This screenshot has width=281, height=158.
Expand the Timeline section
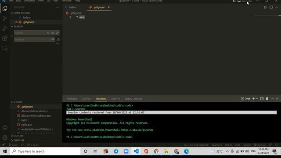click(x=12, y=140)
